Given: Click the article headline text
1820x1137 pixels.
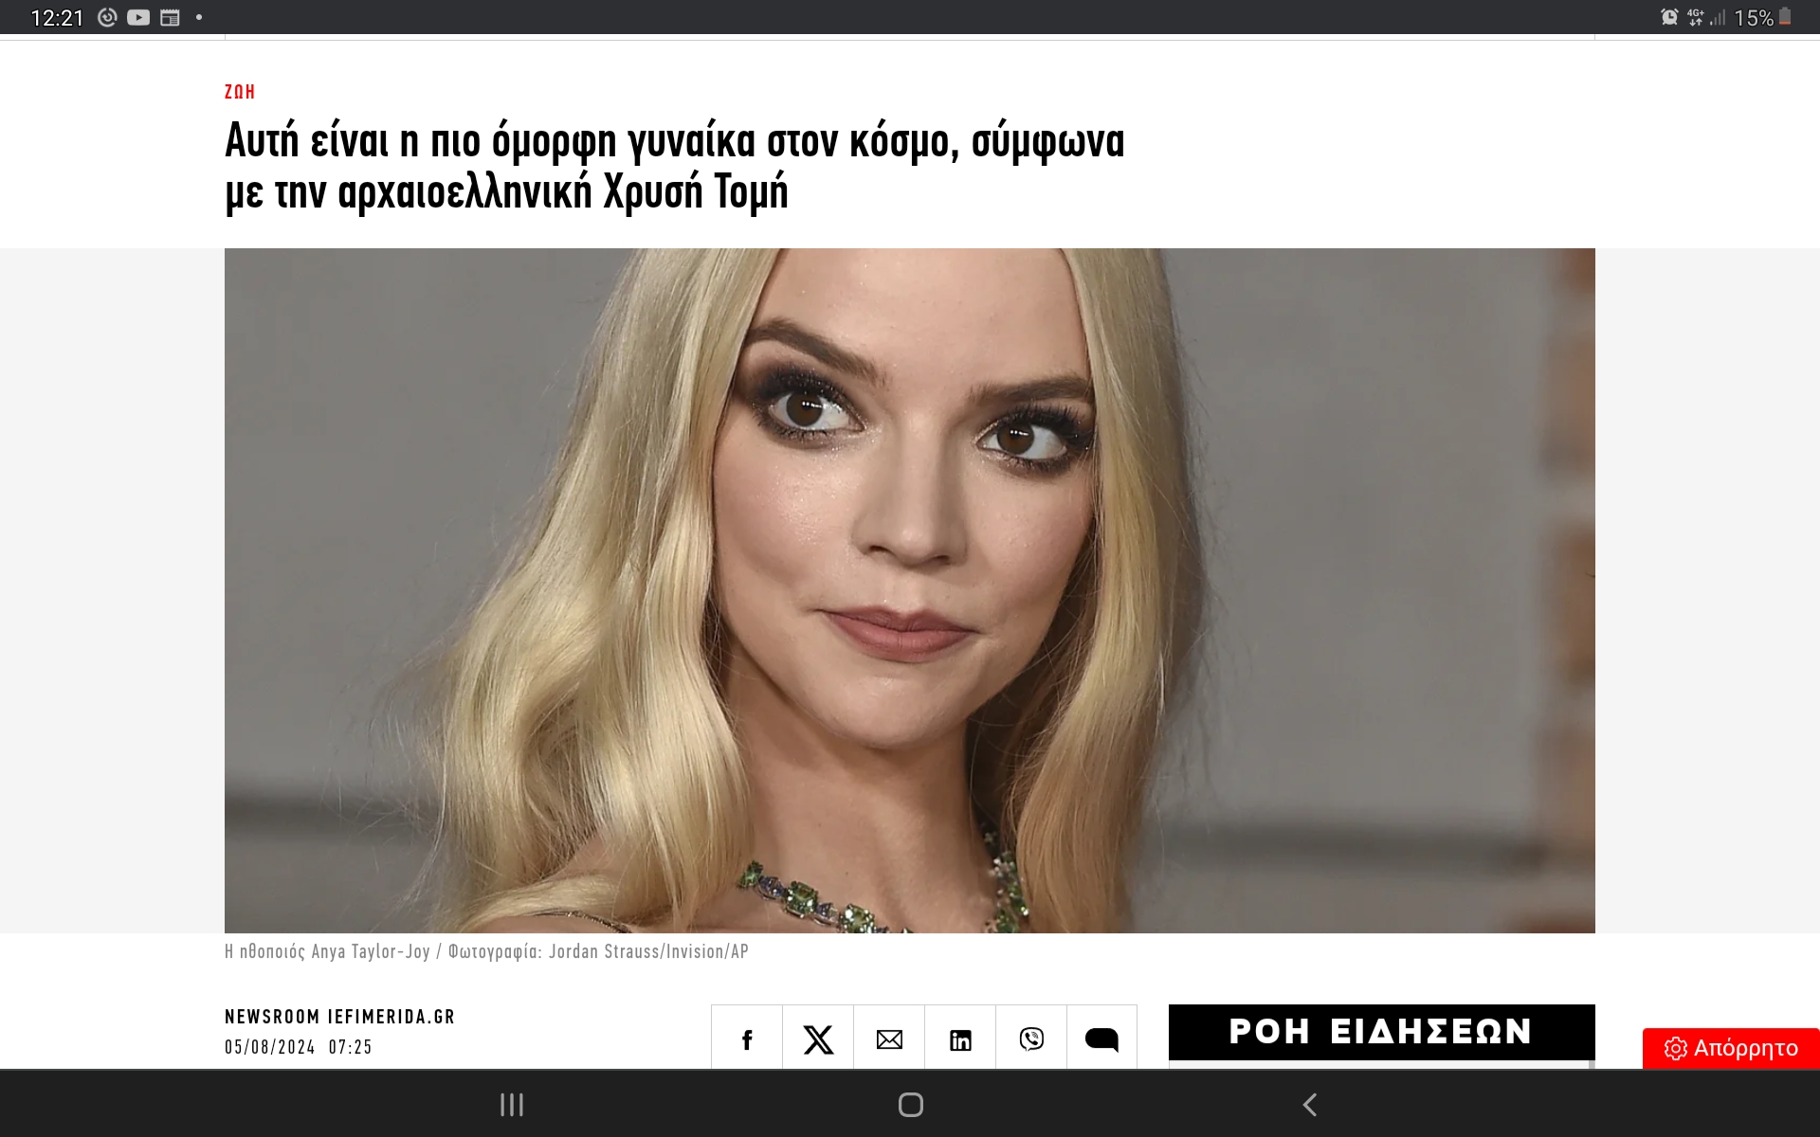Looking at the screenshot, I should click(x=674, y=166).
